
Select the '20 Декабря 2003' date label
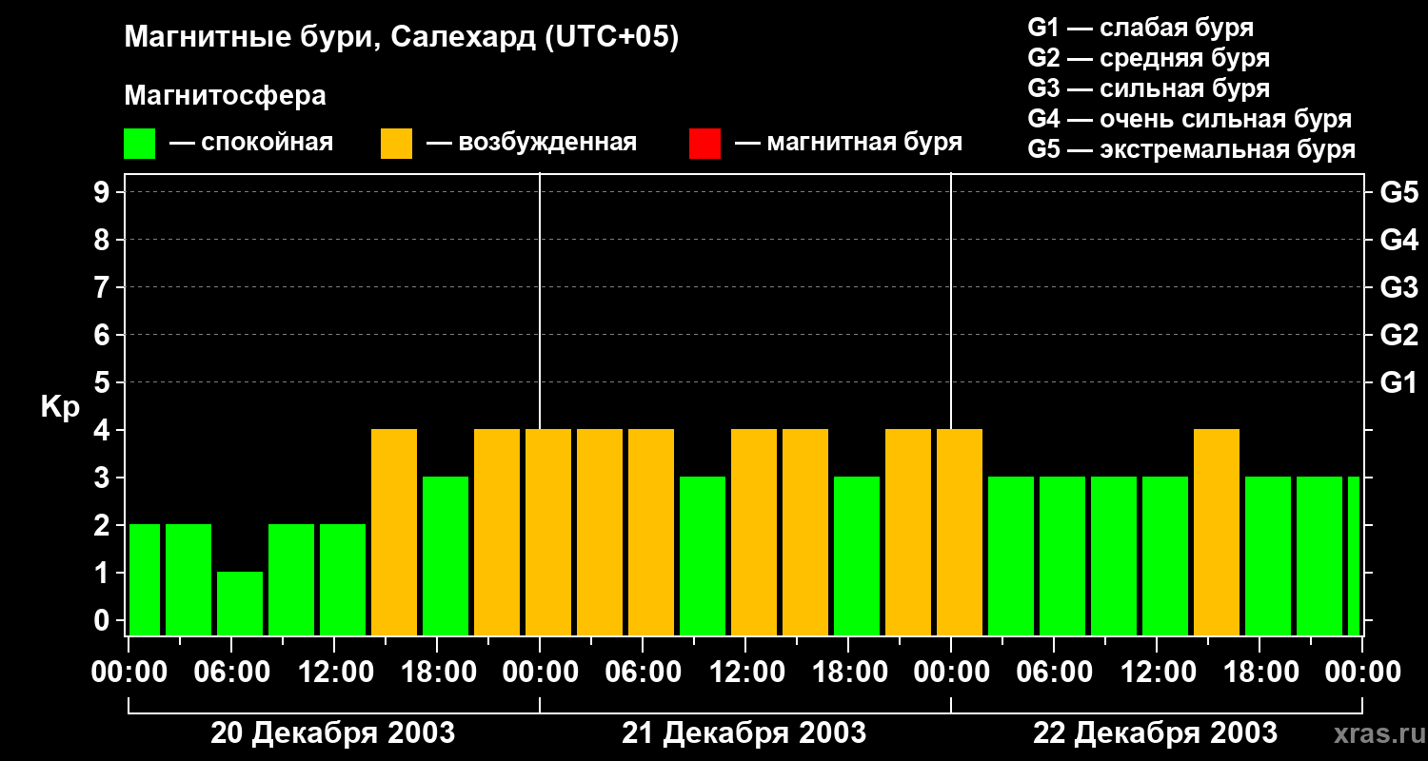pyautogui.click(x=332, y=733)
